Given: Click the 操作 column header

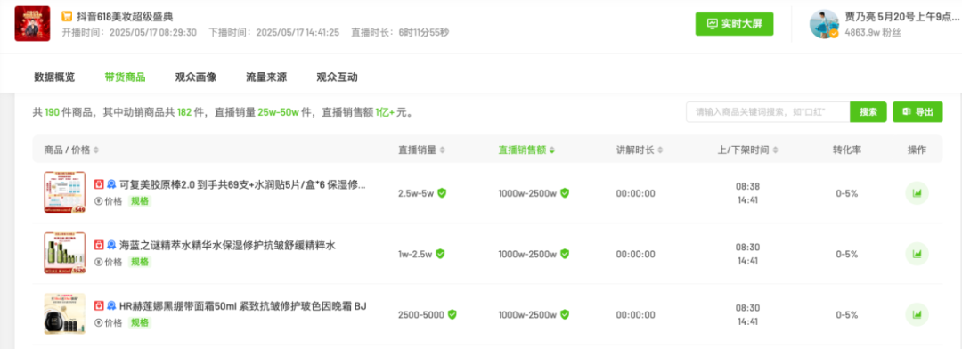Looking at the screenshot, I should click(917, 150).
